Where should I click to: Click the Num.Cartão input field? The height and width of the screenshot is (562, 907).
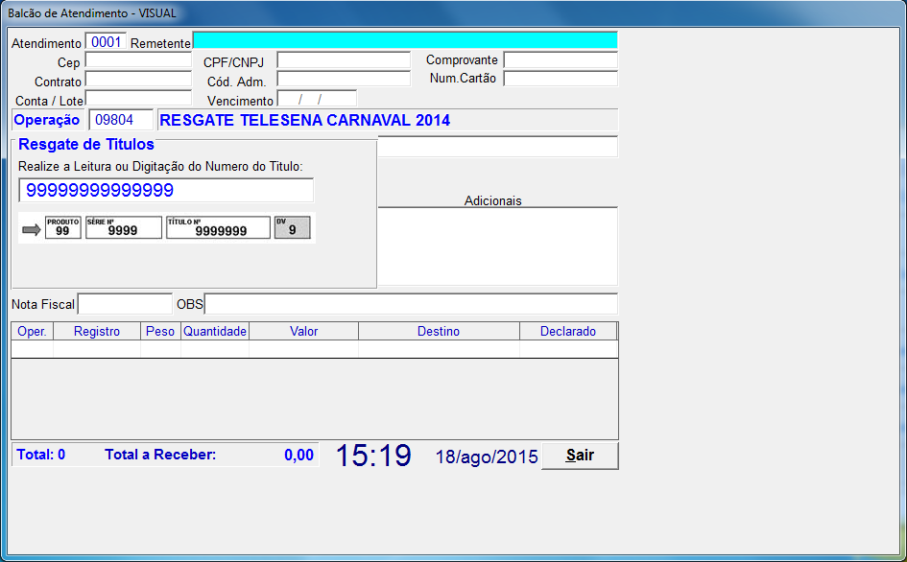(561, 79)
